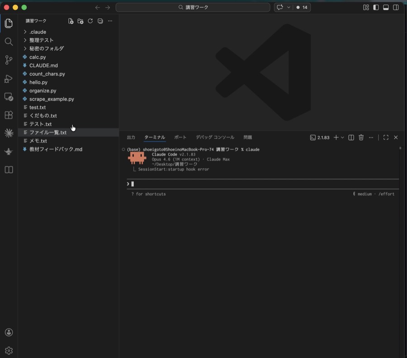Image resolution: width=407 pixels, height=358 pixels.
Task: Open the chat icon in title bar
Action: point(280,7)
